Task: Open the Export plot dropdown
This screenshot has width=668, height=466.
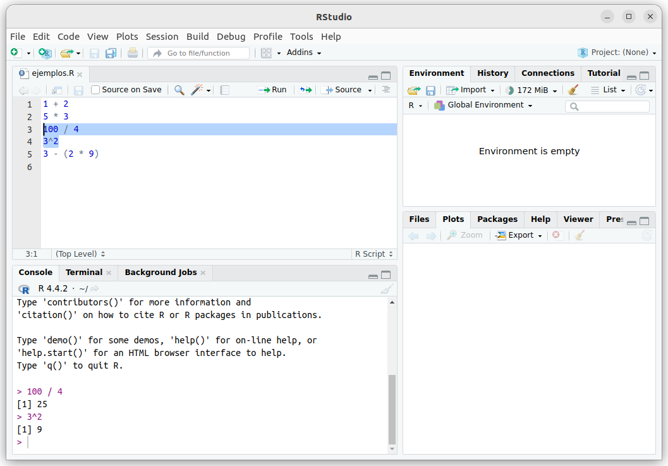Action: tap(519, 235)
